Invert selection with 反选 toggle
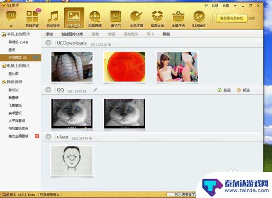The image size is (272, 198). (x=243, y=90)
